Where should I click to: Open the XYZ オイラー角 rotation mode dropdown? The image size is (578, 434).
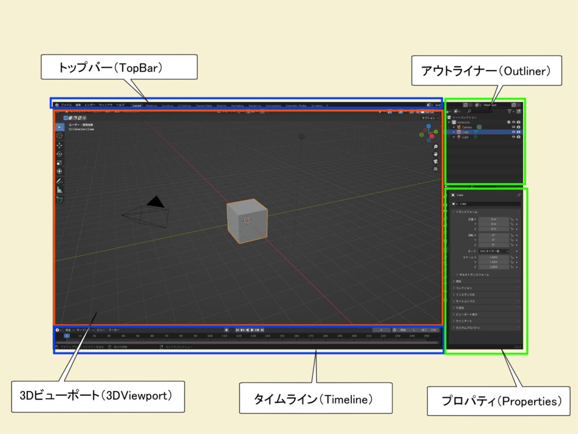point(494,251)
